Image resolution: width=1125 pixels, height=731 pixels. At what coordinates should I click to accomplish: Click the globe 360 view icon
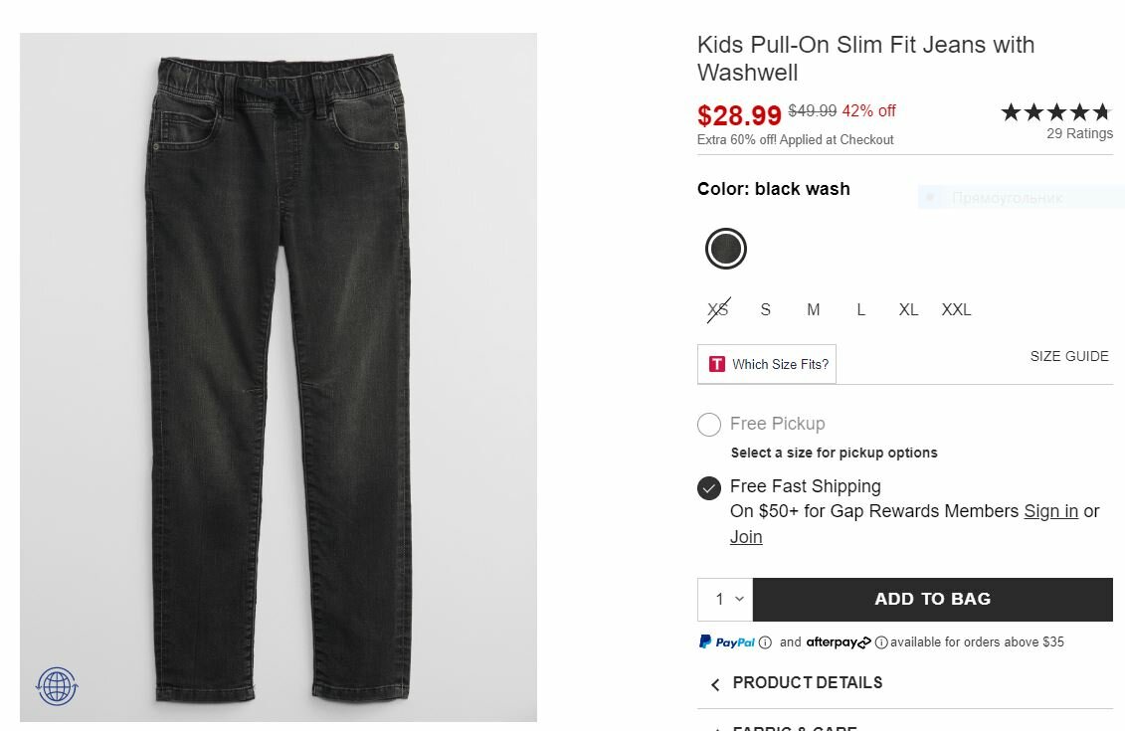[x=57, y=686]
